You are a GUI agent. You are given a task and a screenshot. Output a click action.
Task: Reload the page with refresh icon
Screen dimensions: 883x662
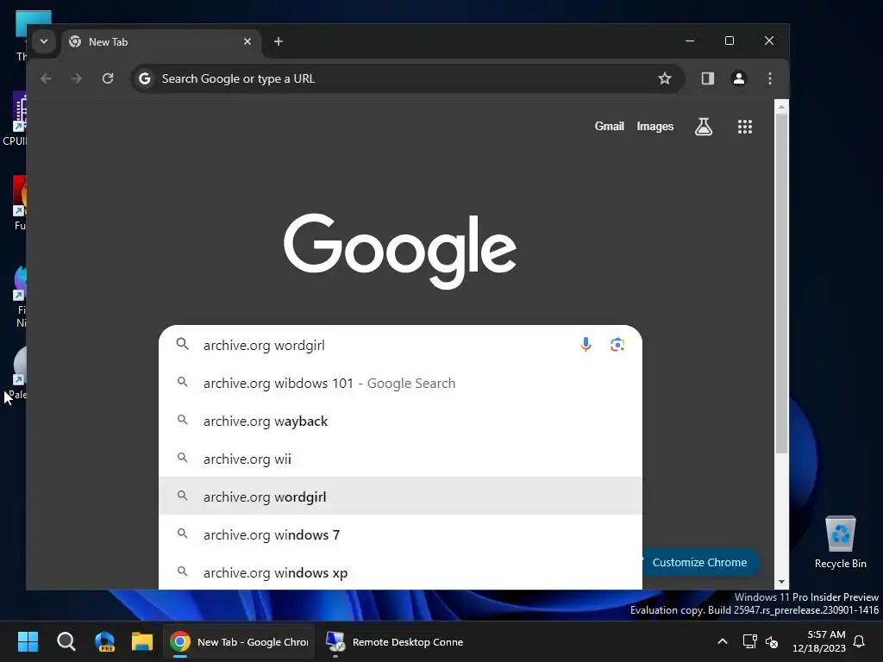click(x=108, y=78)
